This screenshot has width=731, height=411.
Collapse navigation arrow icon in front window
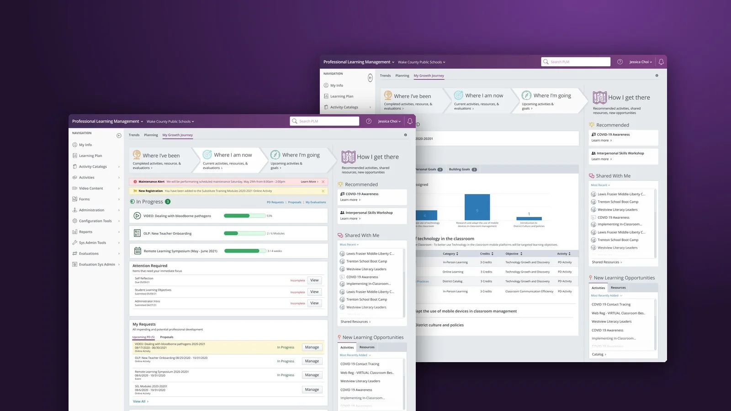[x=119, y=136]
